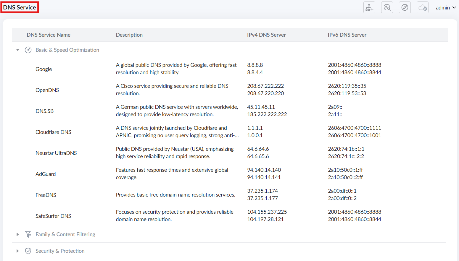Screen dimensions: 459x261
Task: Click the cloud disconnected status icon
Action: point(422,7)
